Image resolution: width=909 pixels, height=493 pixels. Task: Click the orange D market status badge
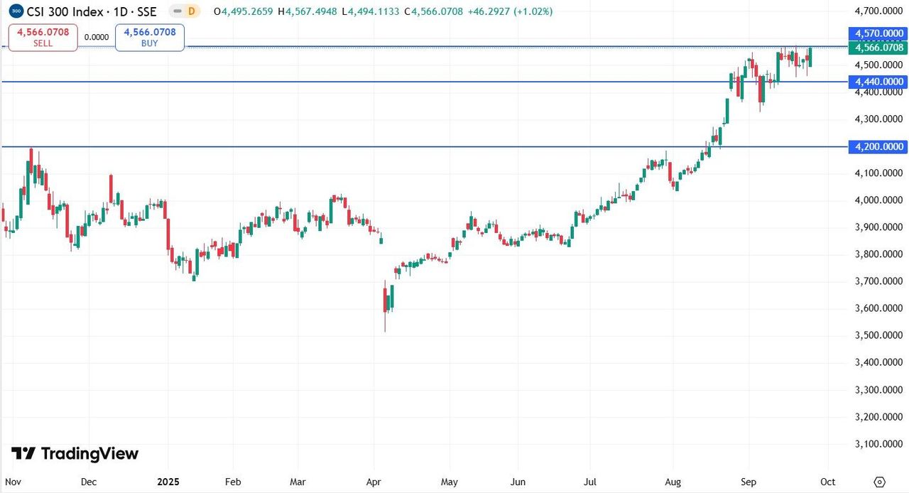(191, 11)
